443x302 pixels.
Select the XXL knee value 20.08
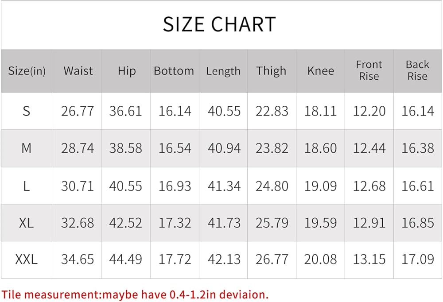click(x=320, y=260)
